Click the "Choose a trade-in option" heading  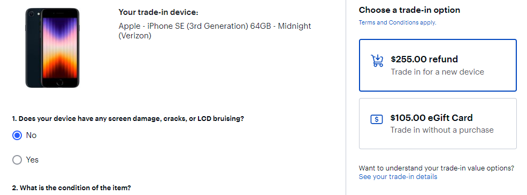(x=409, y=10)
